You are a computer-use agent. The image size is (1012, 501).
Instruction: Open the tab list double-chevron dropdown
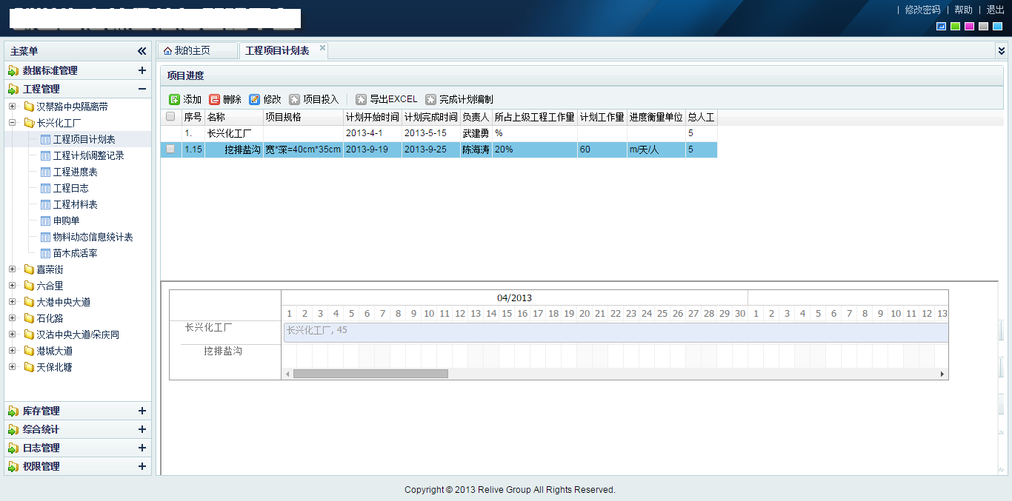tap(1002, 51)
